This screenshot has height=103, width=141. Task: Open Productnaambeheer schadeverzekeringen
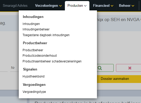click(52, 61)
